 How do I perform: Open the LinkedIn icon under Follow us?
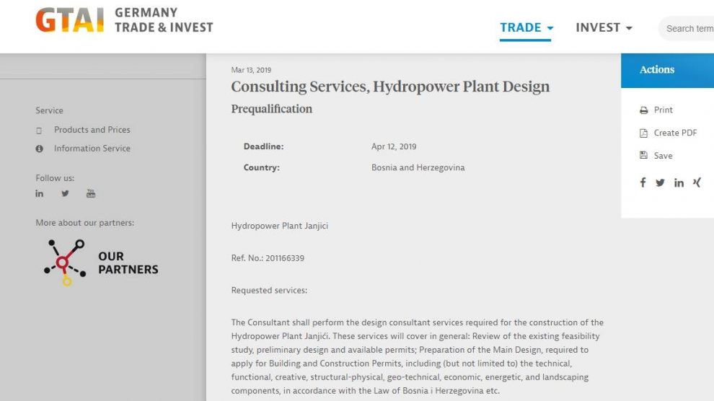(40, 193)
